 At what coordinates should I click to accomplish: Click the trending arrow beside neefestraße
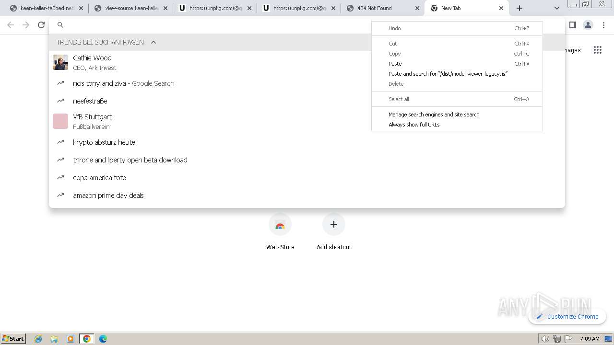[x=60, y=101]
